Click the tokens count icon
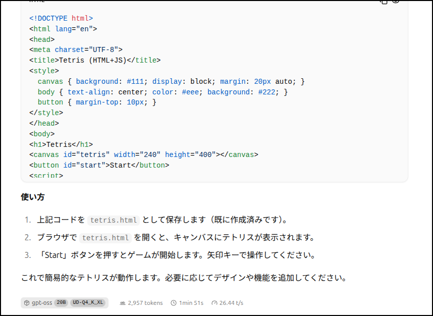433x316 pixels. tap(122, 303)
